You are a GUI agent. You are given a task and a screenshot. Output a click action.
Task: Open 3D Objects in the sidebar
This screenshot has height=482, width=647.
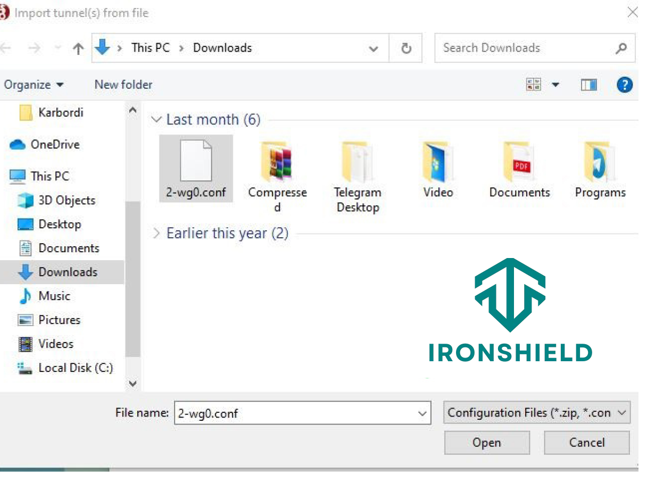56,201
